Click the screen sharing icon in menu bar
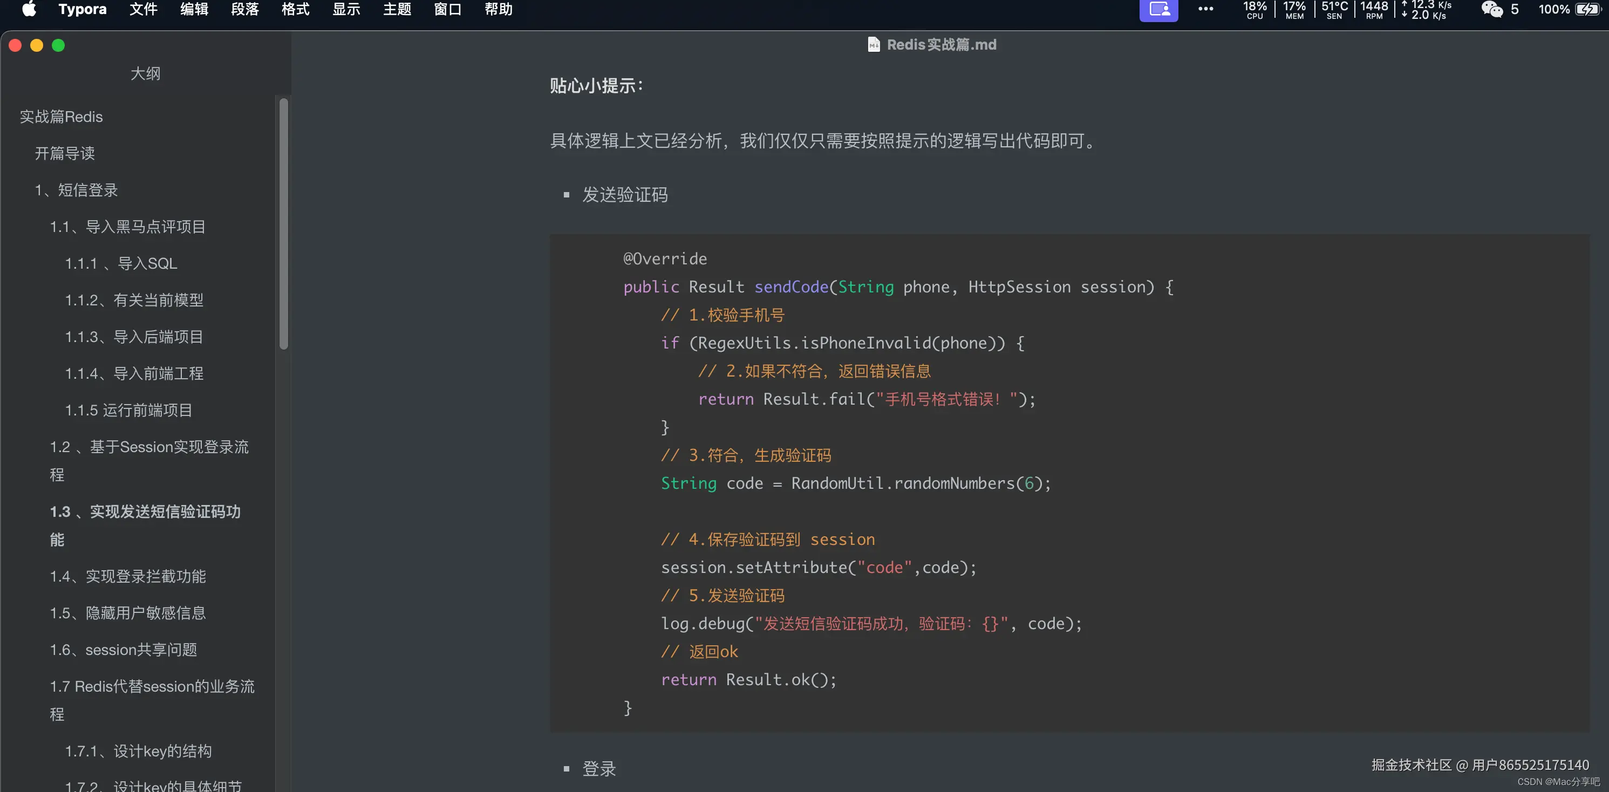 click(x=1158, y=9)
